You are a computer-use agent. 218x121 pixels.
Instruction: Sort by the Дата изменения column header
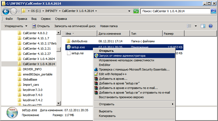pyautogui.click(x=113, y=34)
